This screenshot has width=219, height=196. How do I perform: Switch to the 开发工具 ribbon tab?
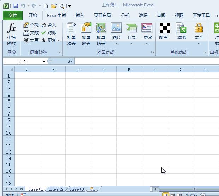(201, 15)
